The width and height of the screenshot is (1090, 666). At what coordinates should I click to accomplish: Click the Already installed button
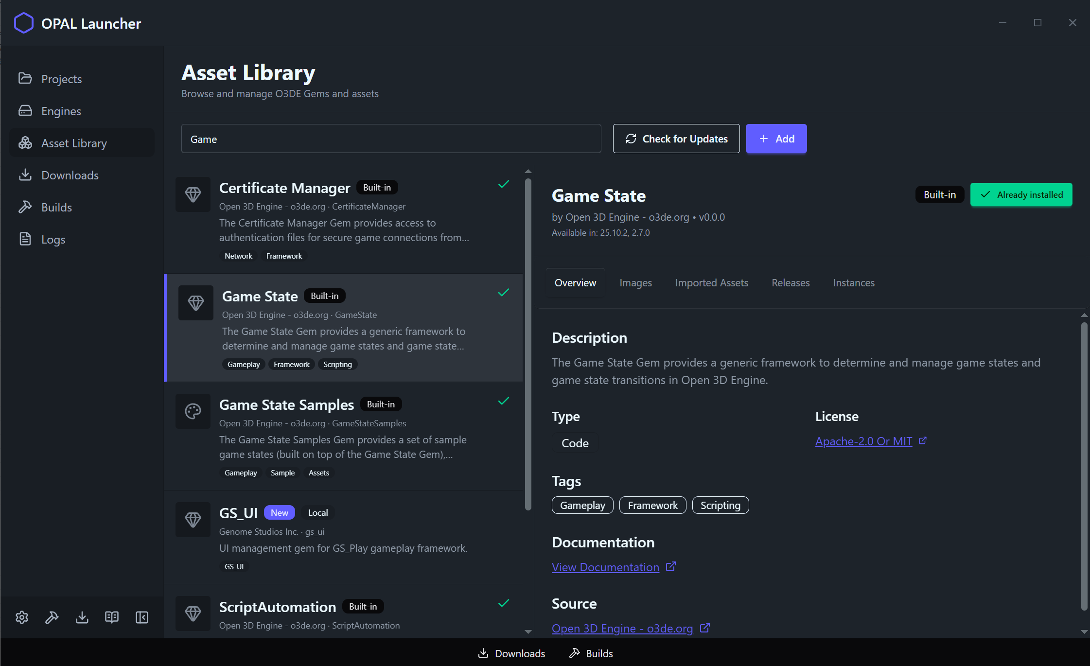1021,194
